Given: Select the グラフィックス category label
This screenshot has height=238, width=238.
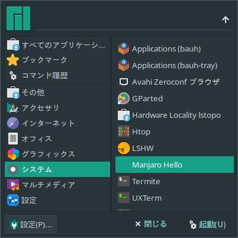Looking at the screenshot, I should point(49,154).
